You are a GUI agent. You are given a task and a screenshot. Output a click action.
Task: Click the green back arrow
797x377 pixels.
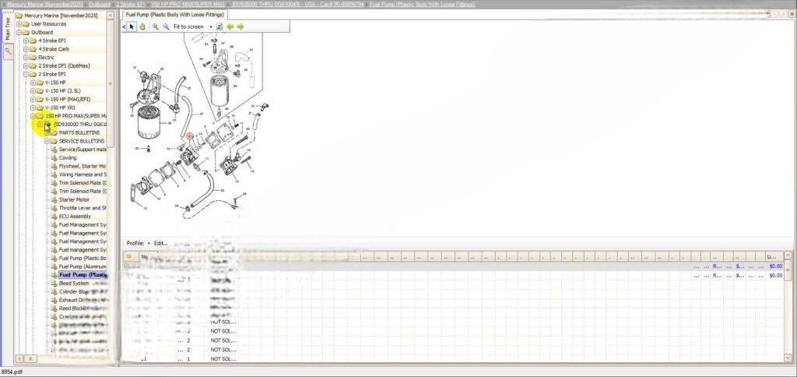[x=230, y=26]
